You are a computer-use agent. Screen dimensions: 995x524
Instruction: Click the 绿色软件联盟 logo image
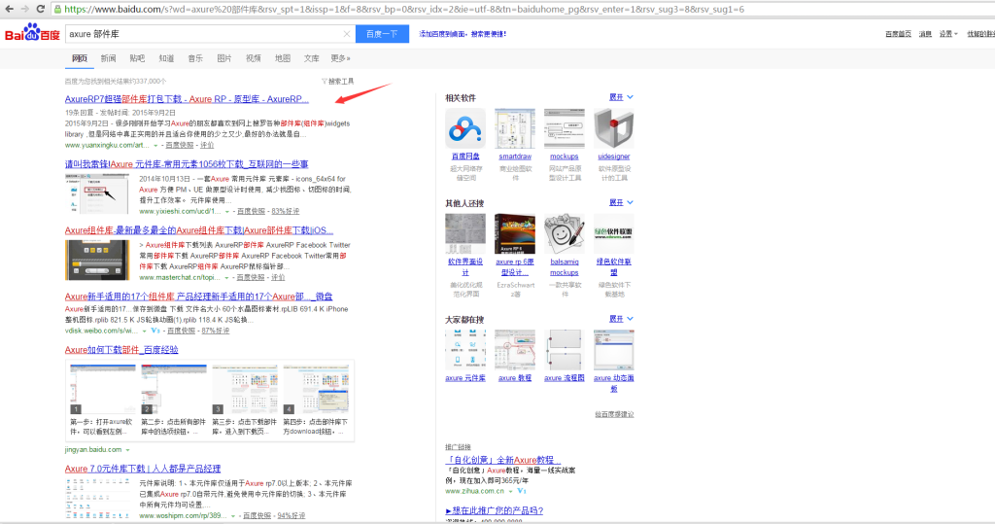(x=614, y=233)
